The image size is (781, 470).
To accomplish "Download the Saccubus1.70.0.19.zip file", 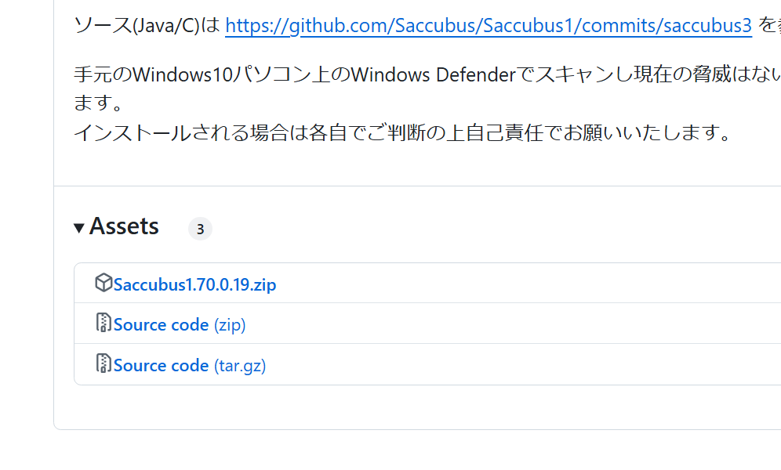I will coord(194,284).
